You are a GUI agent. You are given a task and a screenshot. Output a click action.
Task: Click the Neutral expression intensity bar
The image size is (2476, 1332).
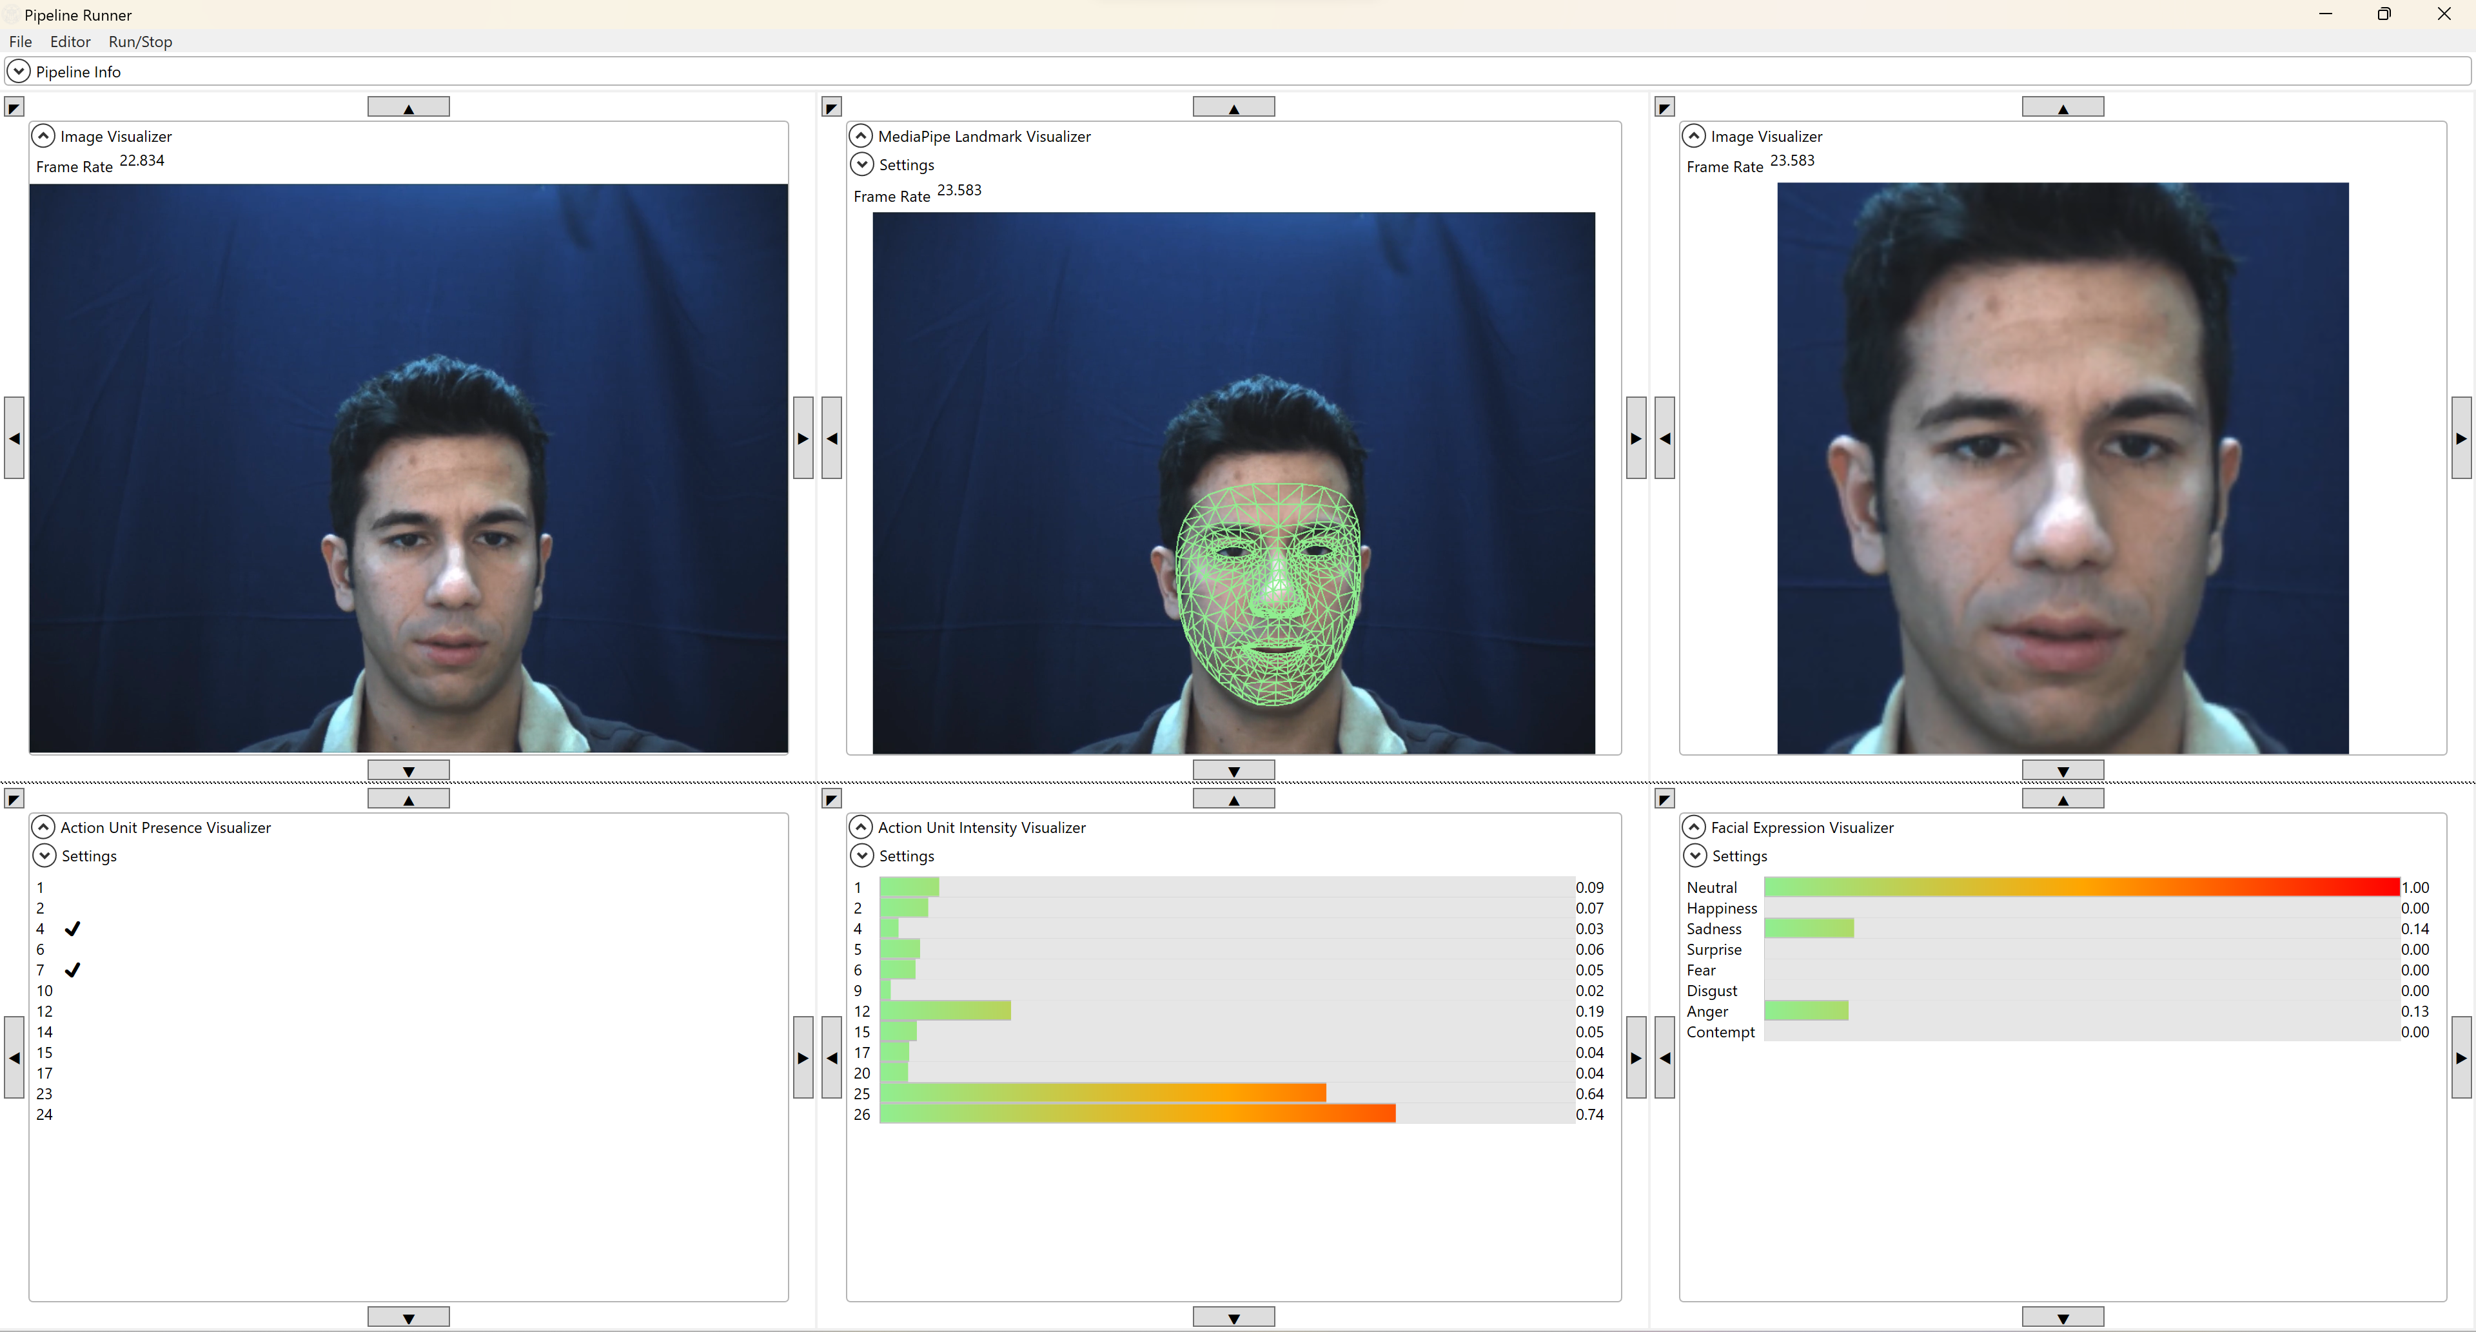click(x=2081, y=887)
